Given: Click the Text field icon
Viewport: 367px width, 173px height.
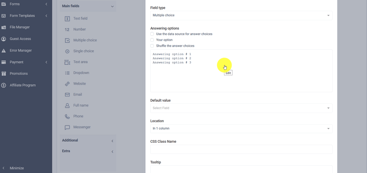Looking at the screenshot, I should tap(67, 19).
